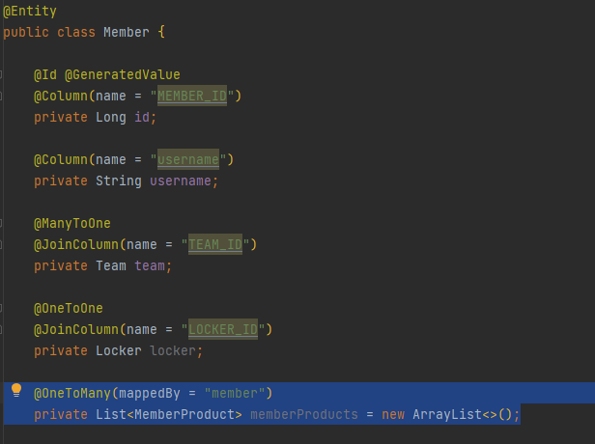The height and width of the screenshot is (444, 595).
Task: Click the @OneToOne annotation
Action: tap(69, 308)
